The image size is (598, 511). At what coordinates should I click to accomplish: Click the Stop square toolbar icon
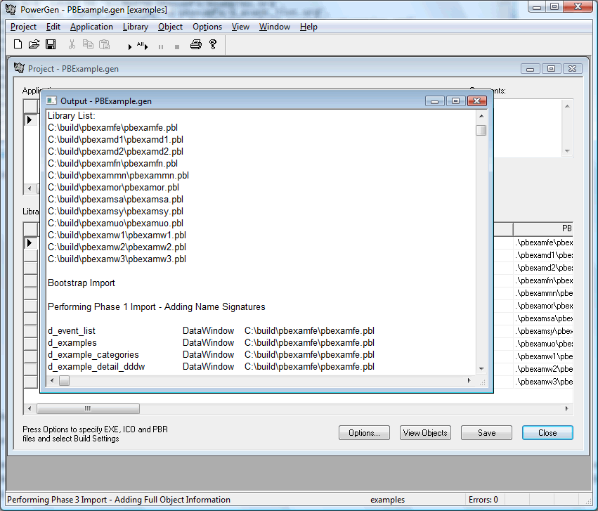pos(177,47)
